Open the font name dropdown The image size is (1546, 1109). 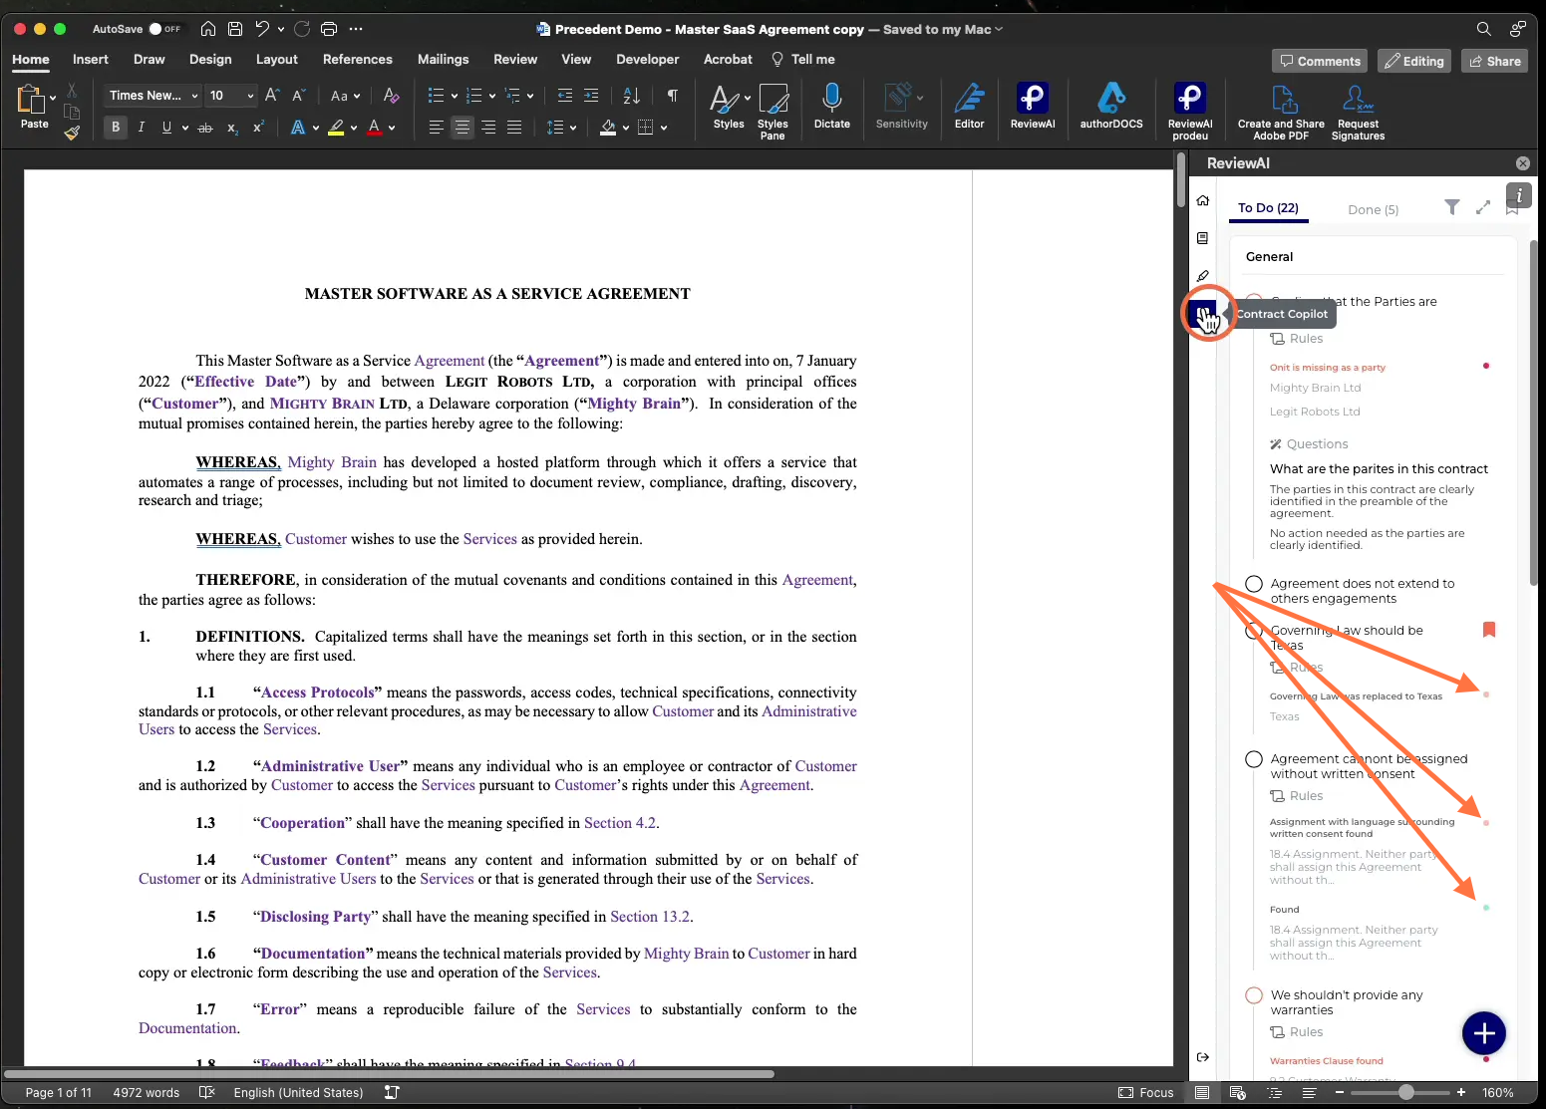pyautogui.click(x=195, y=96)
